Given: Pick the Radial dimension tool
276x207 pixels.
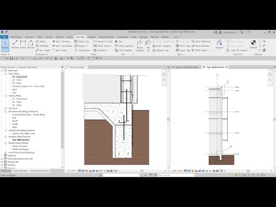Looking at the screenshot, I should coord(41,41).
